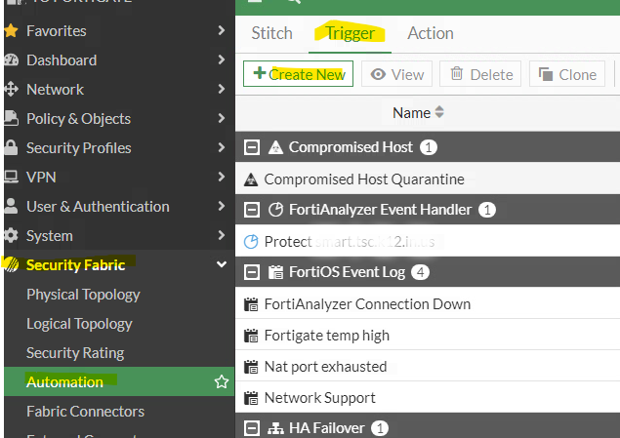
Task: Expand the User & Authentication chevron
Action: (x=222, y=206)
